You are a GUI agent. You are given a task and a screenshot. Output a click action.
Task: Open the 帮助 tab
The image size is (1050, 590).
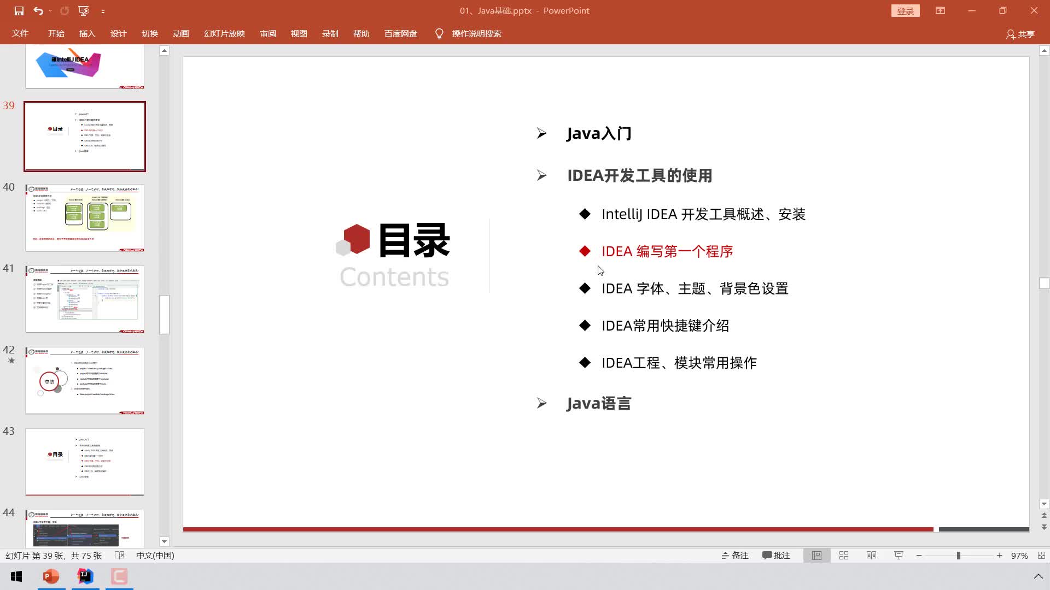pyautogui.click(x=361, y=34)
